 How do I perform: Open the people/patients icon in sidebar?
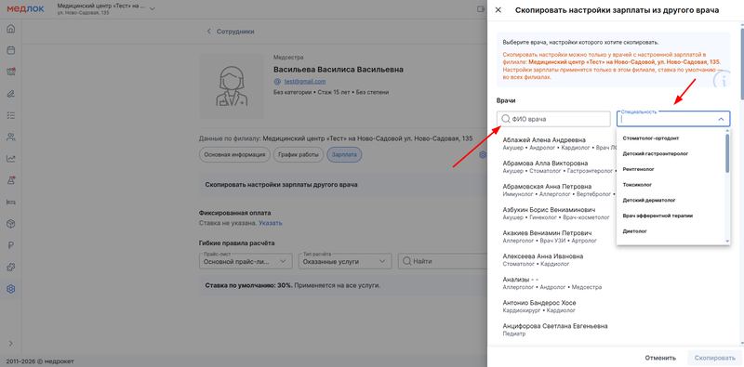11,137
